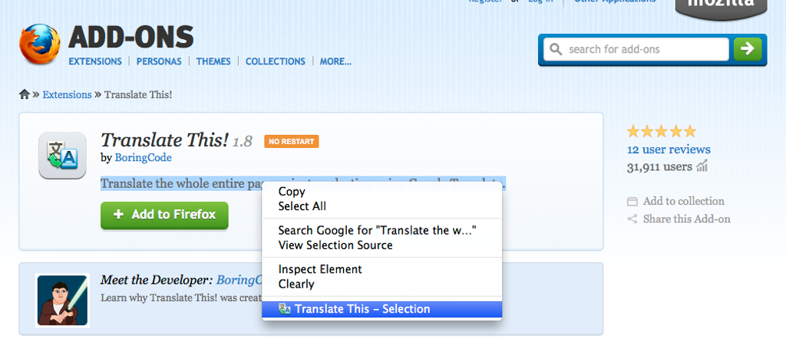
Task: Open the BoringCode author link
Action: 144,158
